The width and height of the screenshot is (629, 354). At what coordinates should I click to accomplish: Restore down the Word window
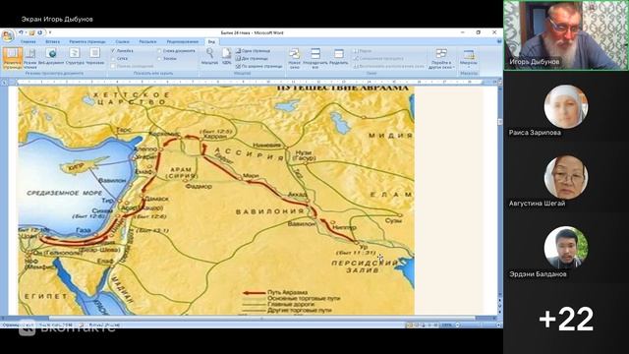pyautogui.click(x=479, y=32)
